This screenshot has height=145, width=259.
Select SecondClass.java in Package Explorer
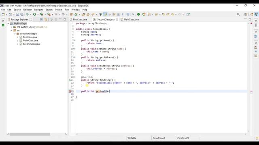click(x=32, y=44)
